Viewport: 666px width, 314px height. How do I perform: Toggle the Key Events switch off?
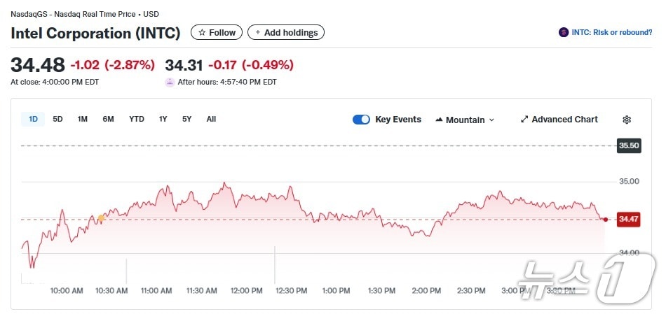361,120
